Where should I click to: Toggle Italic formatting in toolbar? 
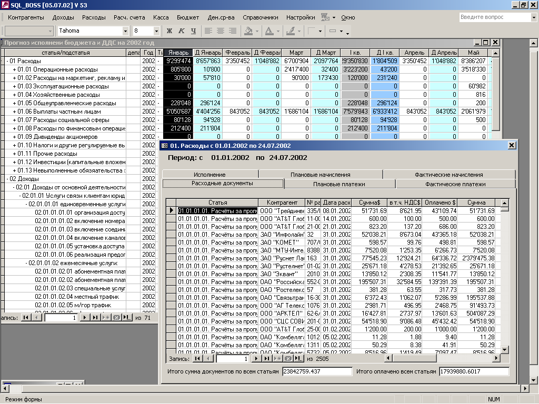182,31
